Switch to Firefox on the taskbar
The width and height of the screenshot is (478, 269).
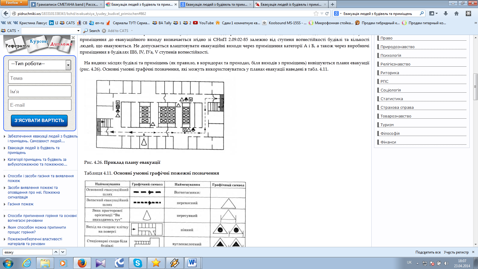(82, 263)
